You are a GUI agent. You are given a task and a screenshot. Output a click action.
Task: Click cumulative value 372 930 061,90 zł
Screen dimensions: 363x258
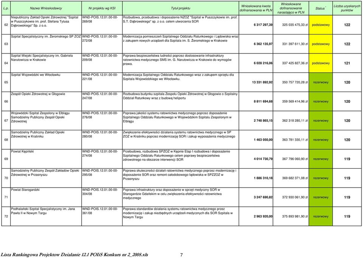(x=295, y=197)
